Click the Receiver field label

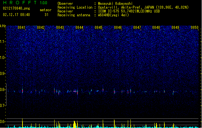pyautogui.click(x=65, y=11)
